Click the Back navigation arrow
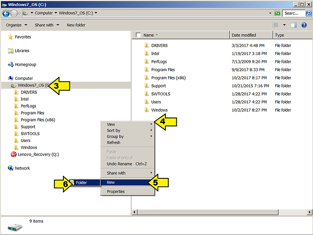Image resolution: width=313 pixels, height=235 pixels. (x=6, y=13)
